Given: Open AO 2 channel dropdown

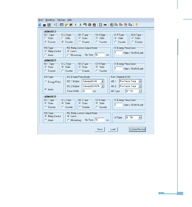Looking at the screenshot, I should [x=140, y=86].
